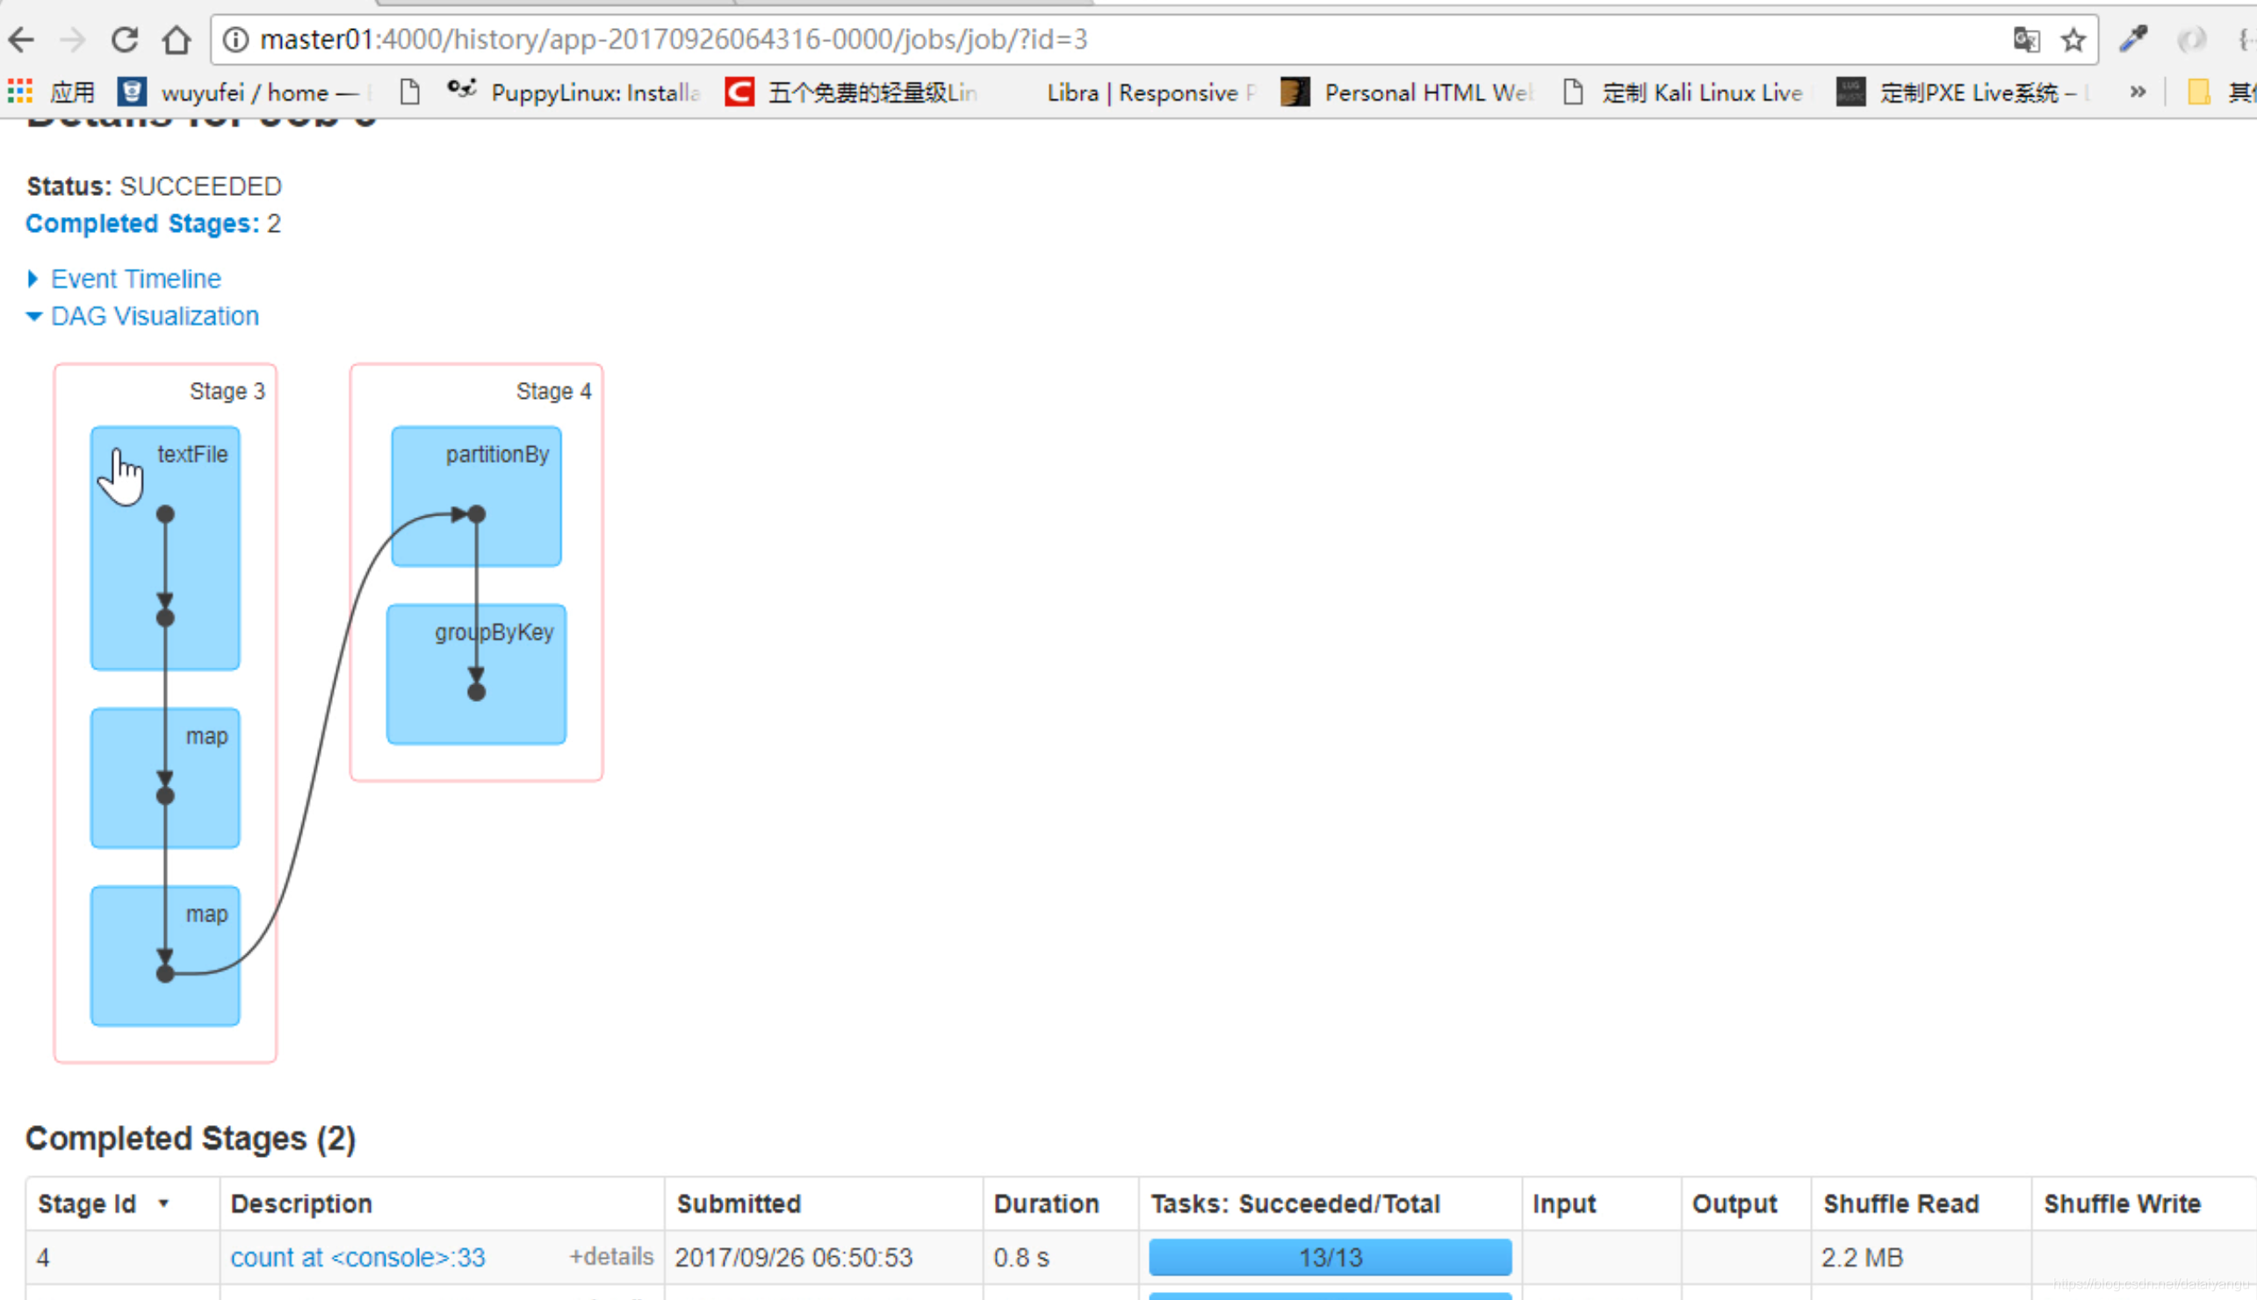Click the partitionBy node in Stage 4
Screen dimensions: 2257x1300
coord(477,496)
